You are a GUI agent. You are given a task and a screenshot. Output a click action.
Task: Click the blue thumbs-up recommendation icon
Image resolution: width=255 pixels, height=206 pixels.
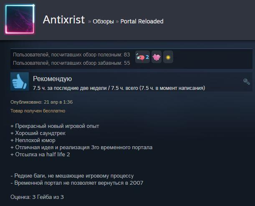pos(20,81)
